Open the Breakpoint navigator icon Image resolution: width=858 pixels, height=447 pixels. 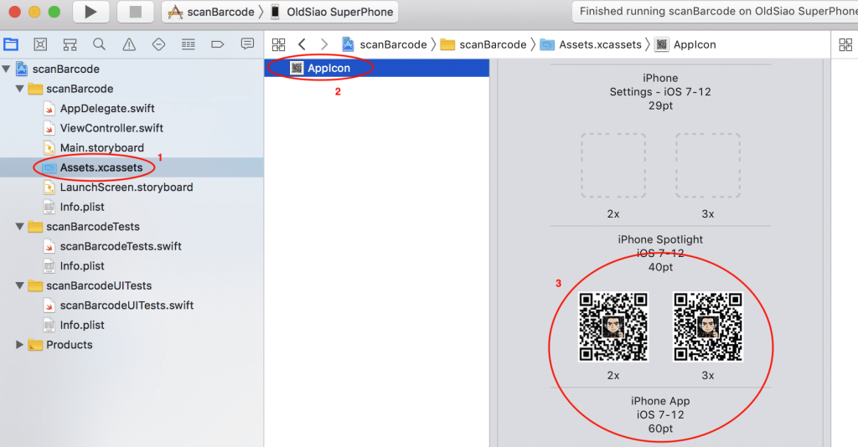point(218,44)
